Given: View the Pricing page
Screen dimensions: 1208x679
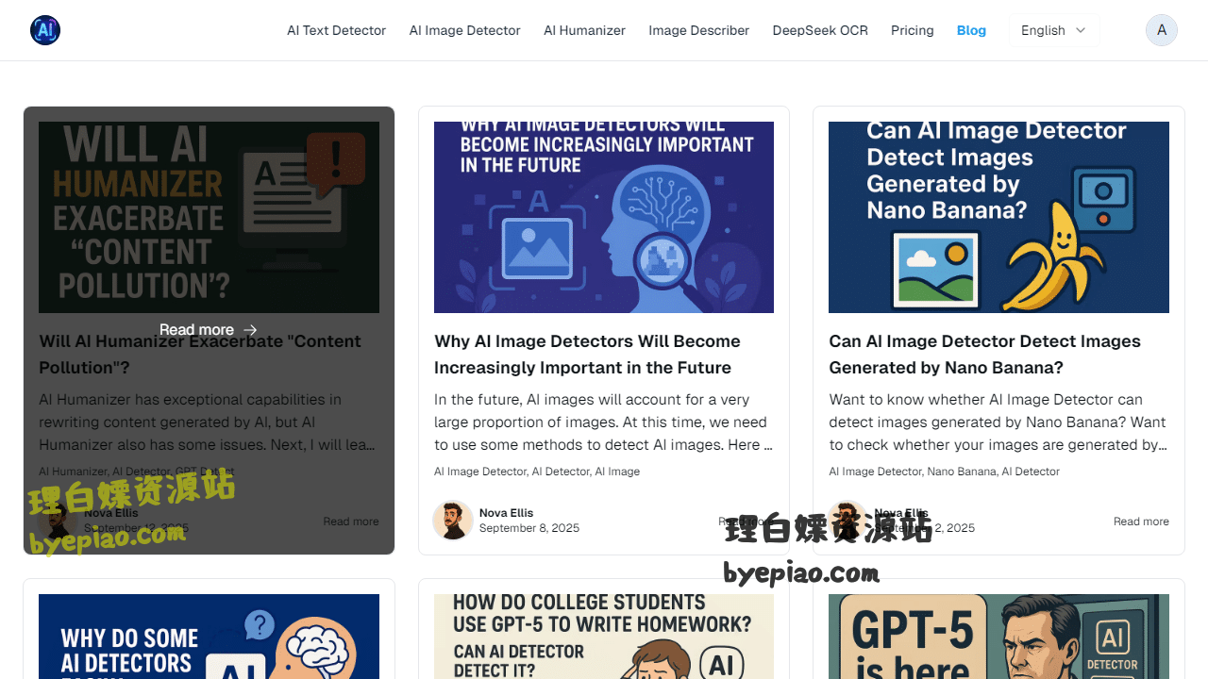Looking at the screenshot, I should coord(913,30).
